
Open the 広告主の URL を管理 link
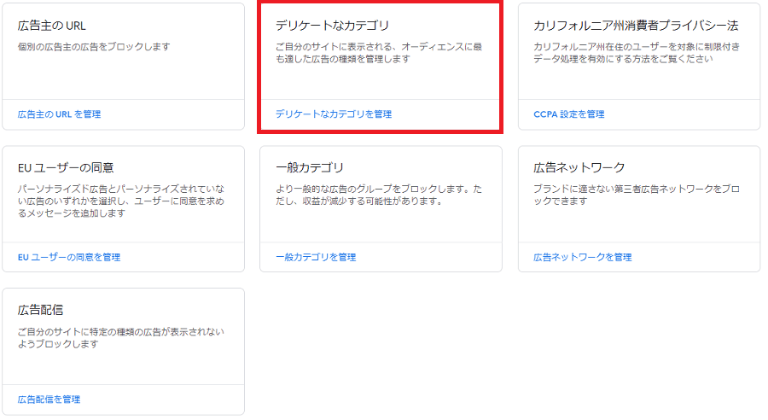coord(59,114)
